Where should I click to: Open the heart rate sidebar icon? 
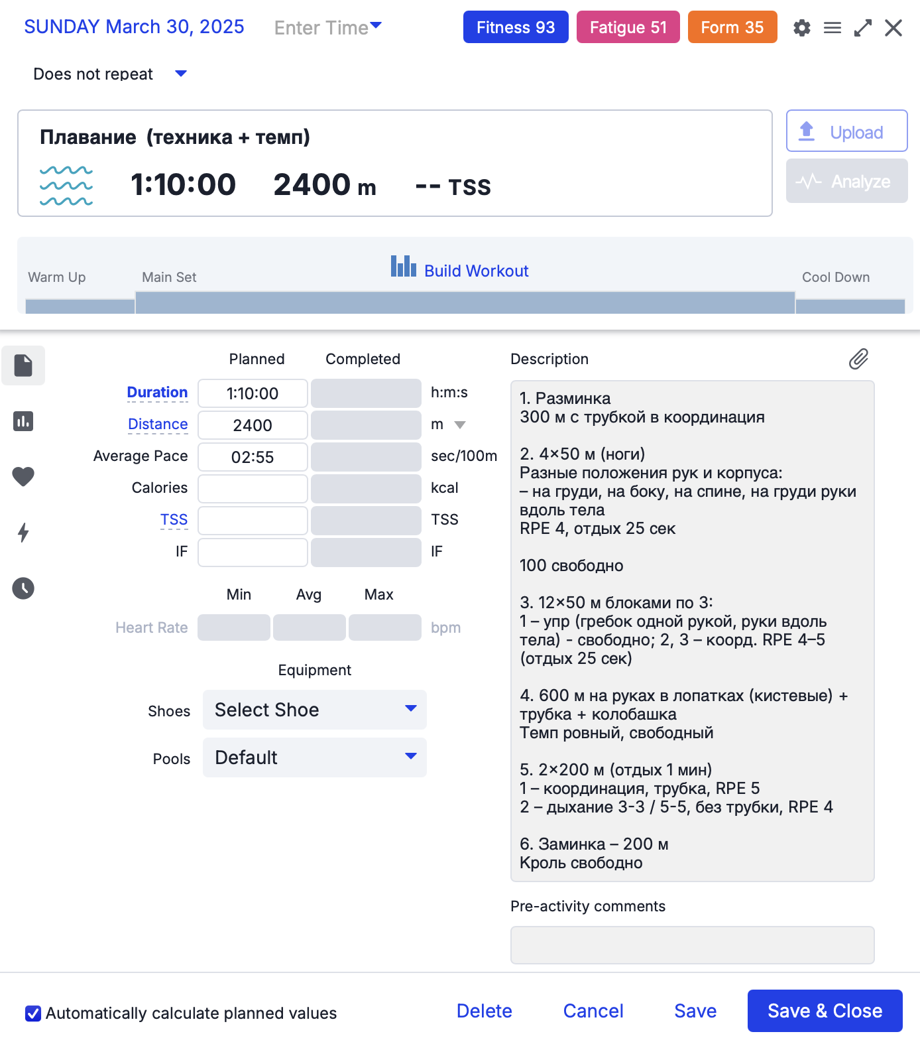(23, 476)
